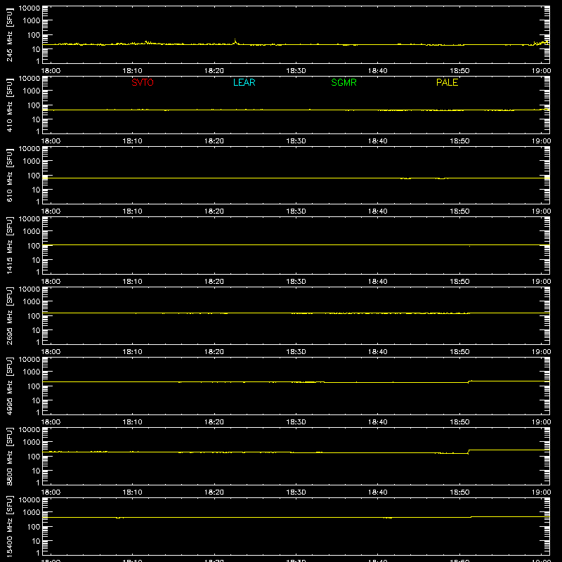Click 18:40 tick under the 2695 MHz panel
The height and width of the screenshot is (562, 562).
[378, 352]
